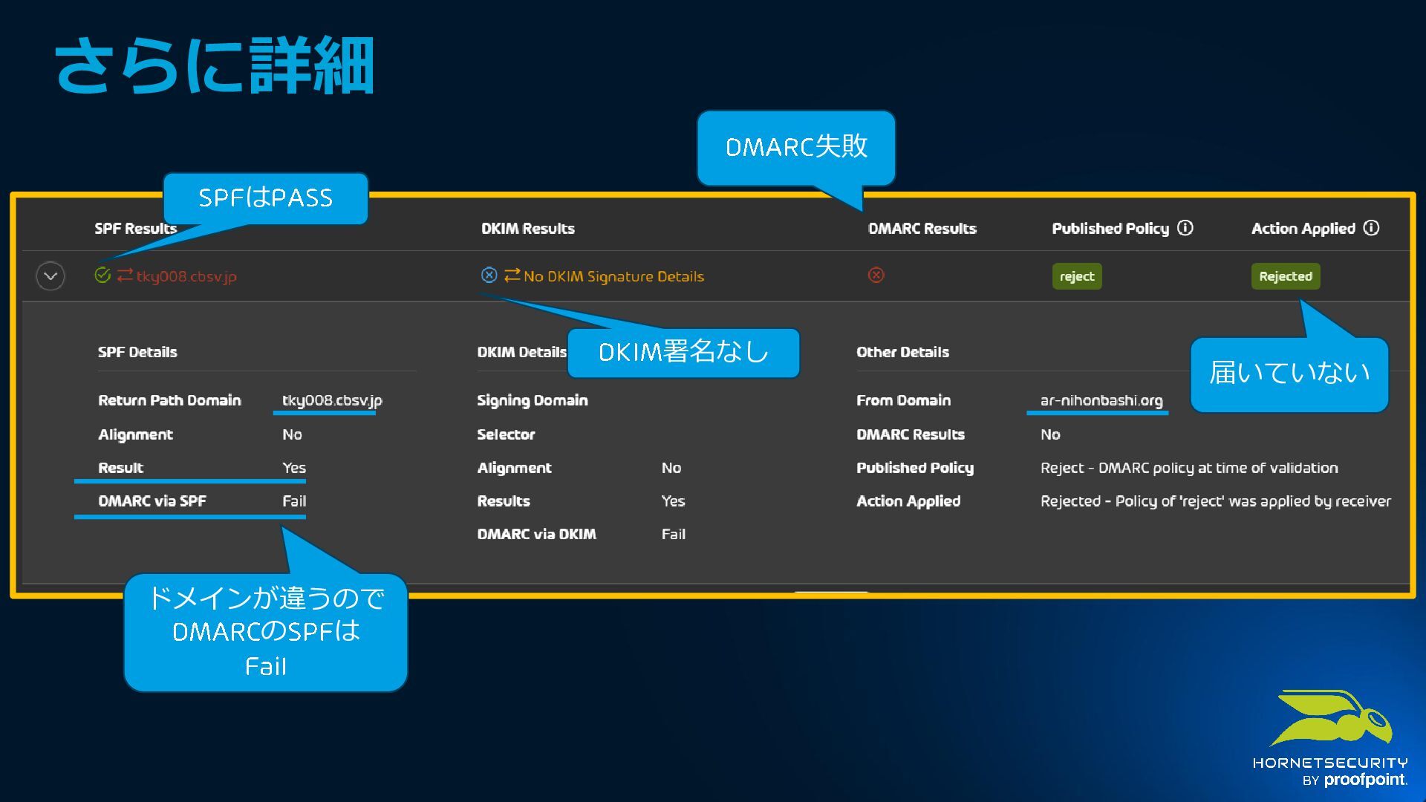
Task: Select the Return Path Domain value tky008.cbsv.jp
Action: [332, 400]
